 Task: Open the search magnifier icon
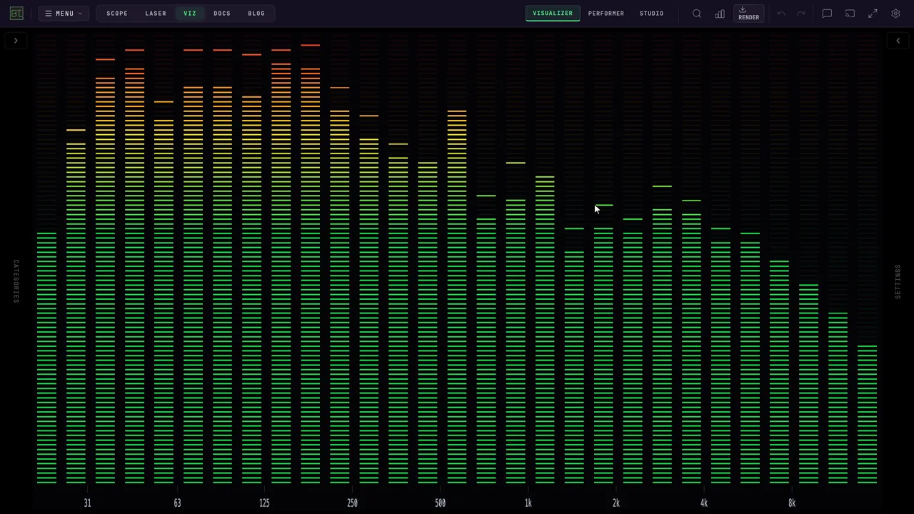coord(697,14)
